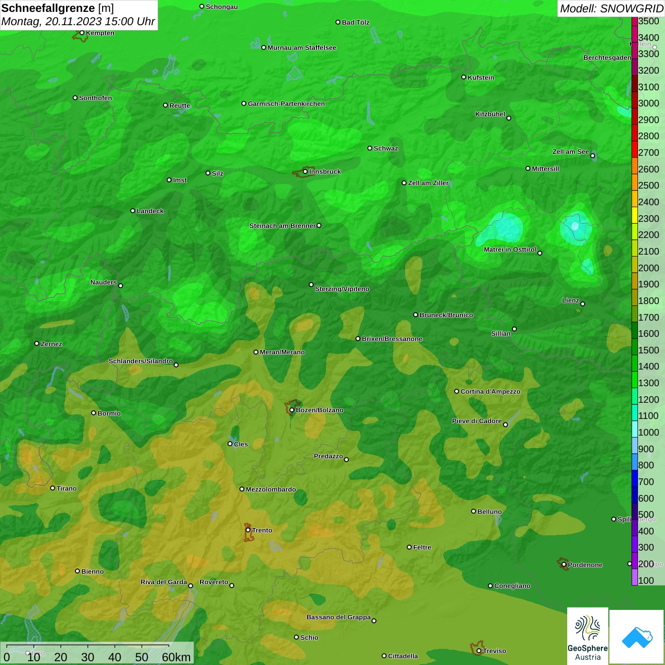Viewport: 665px width, 665px height.
Task: Click the Bormio location dot
Action: coord(94,413)
